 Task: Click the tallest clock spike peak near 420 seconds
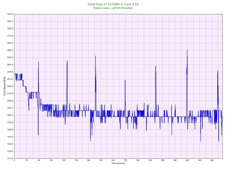click(187, 50)
